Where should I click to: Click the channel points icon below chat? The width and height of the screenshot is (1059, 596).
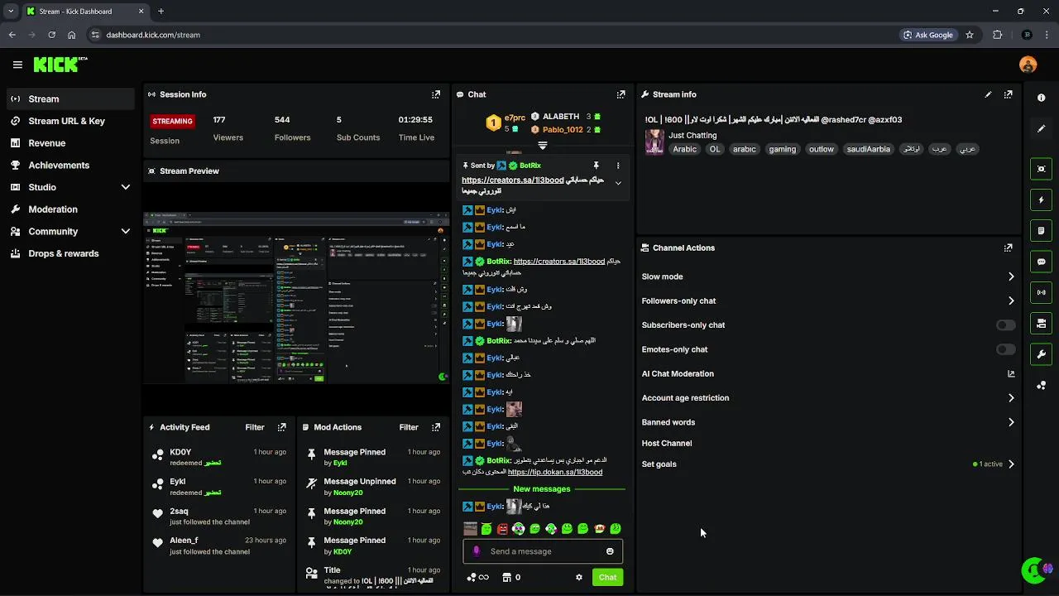477,577
